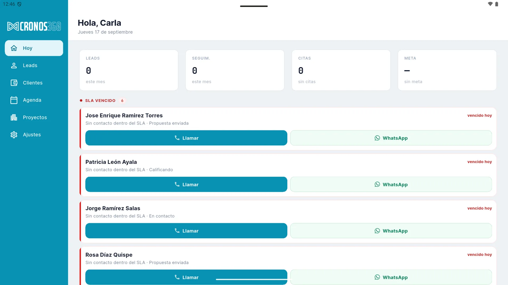Tap the shield icon beside the clock

(x=19, y=4)
